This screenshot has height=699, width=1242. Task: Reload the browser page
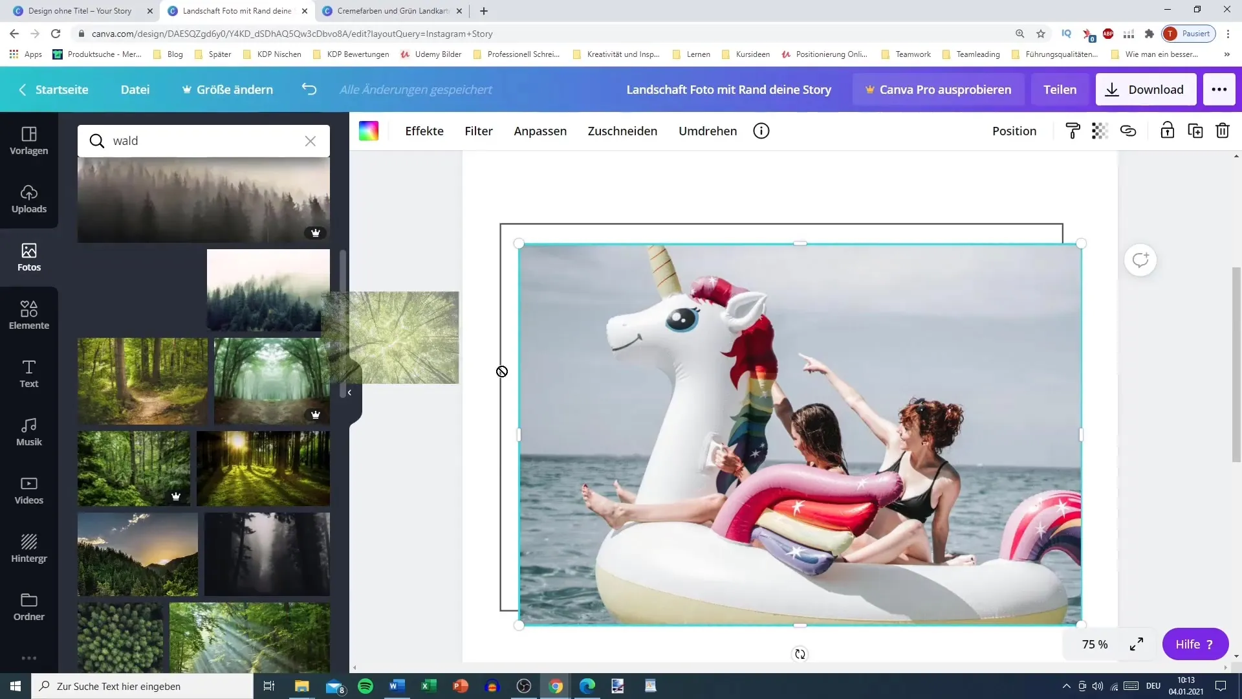[56, 34]
